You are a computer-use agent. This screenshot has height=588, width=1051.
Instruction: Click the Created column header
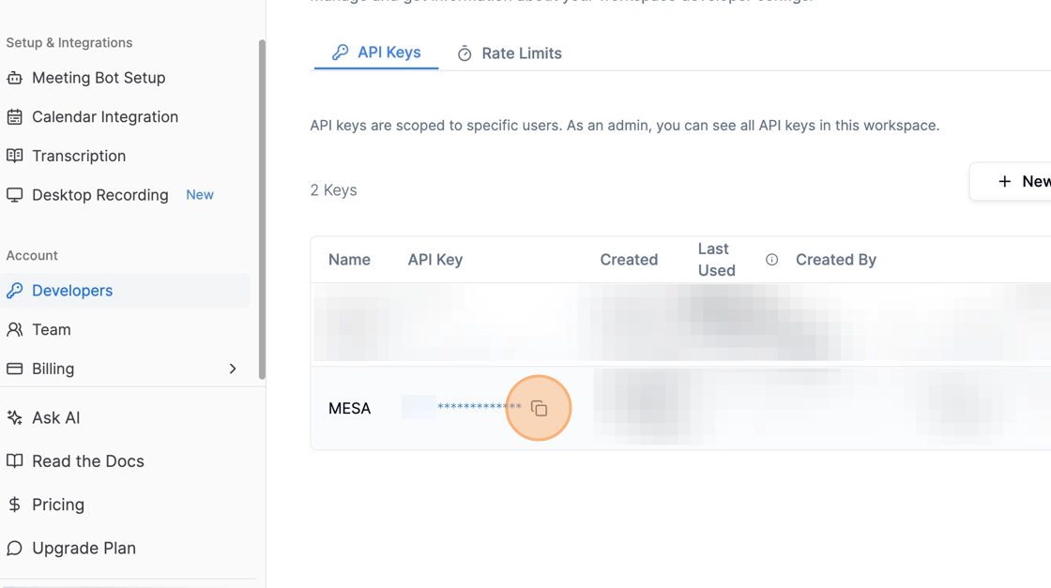pos(629,260)
